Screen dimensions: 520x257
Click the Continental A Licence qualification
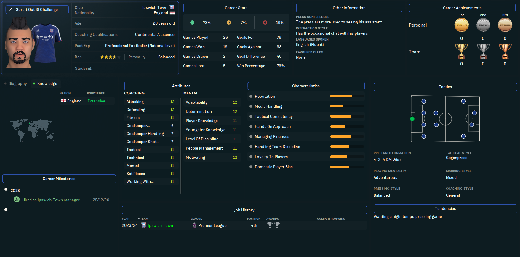pos(155,34)
